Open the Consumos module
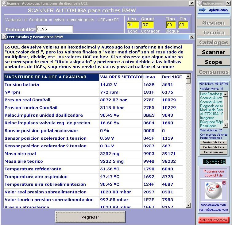This screenshot has height=225, width=232. [x=213, y=72]
